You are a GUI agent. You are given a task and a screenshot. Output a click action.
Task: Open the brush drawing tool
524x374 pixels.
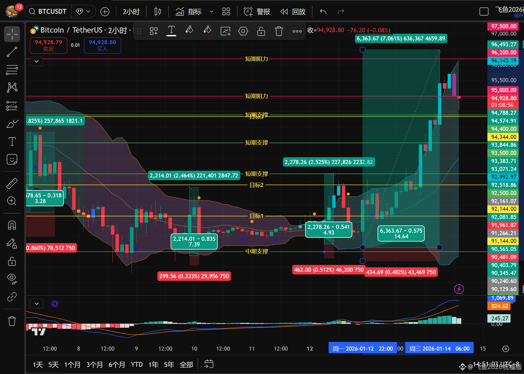(12, 124)
